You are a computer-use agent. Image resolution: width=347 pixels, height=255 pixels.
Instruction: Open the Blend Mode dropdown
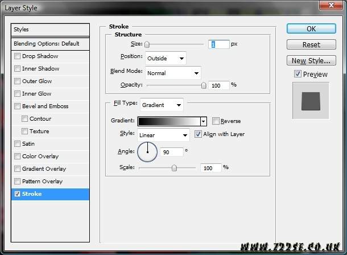[173, 73]
